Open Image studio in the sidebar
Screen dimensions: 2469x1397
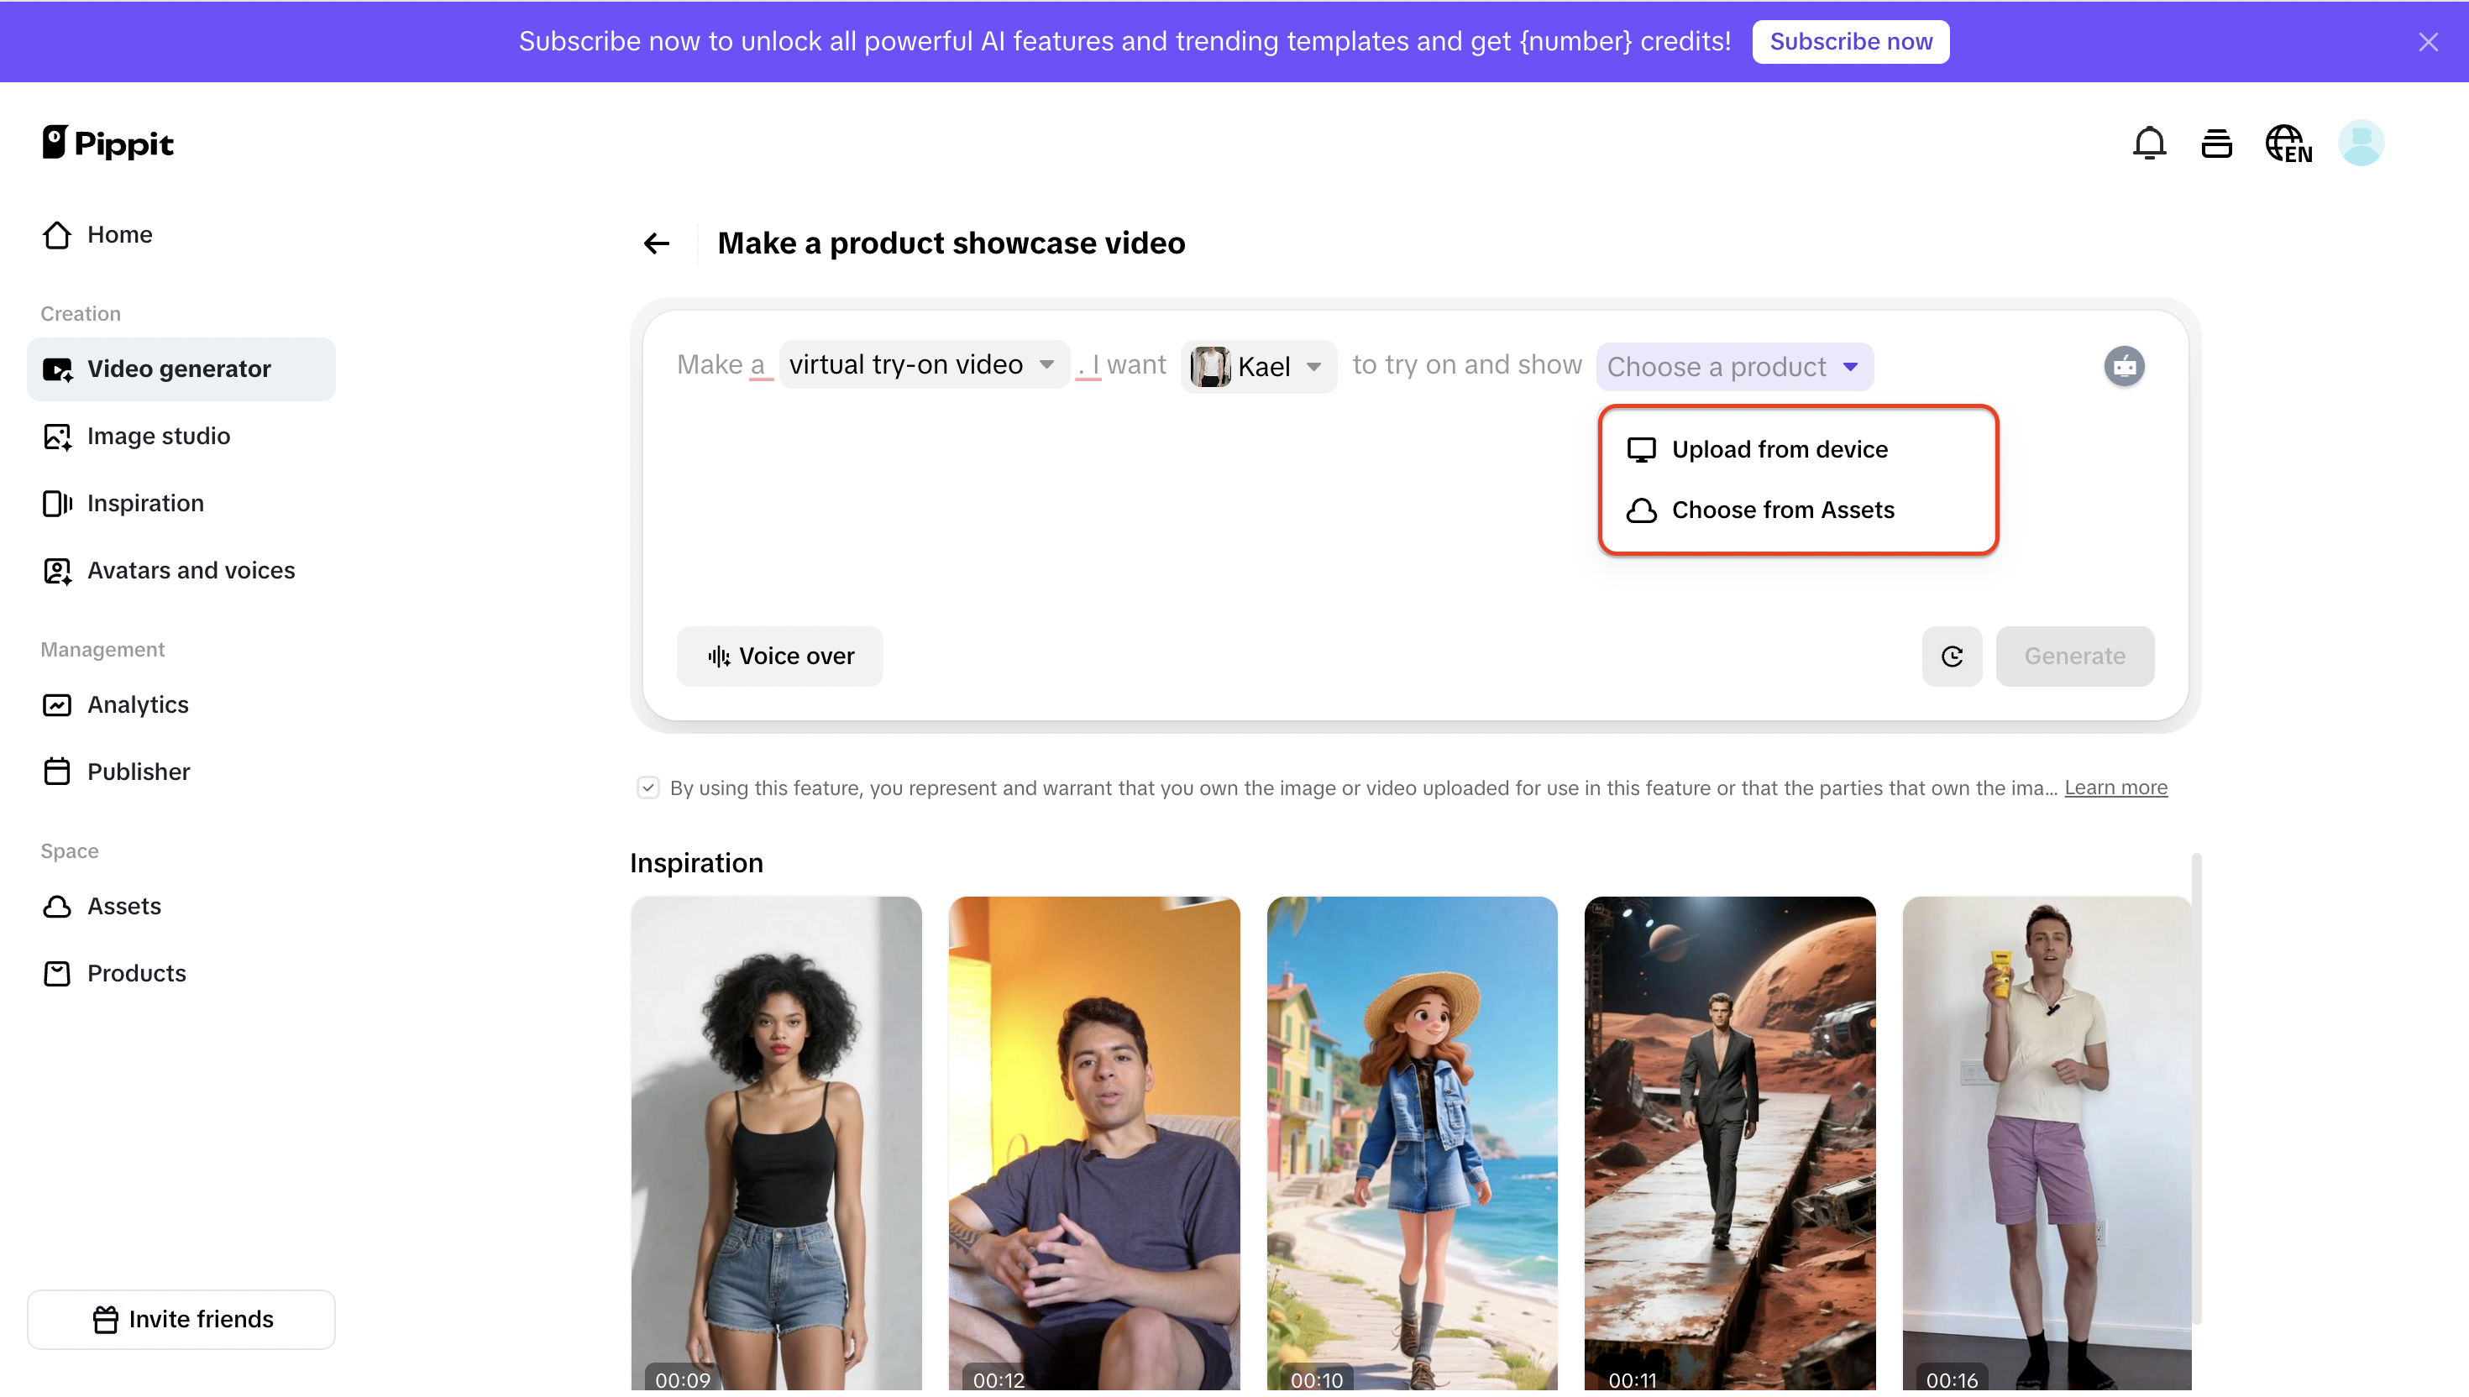[x=159, y=437]
